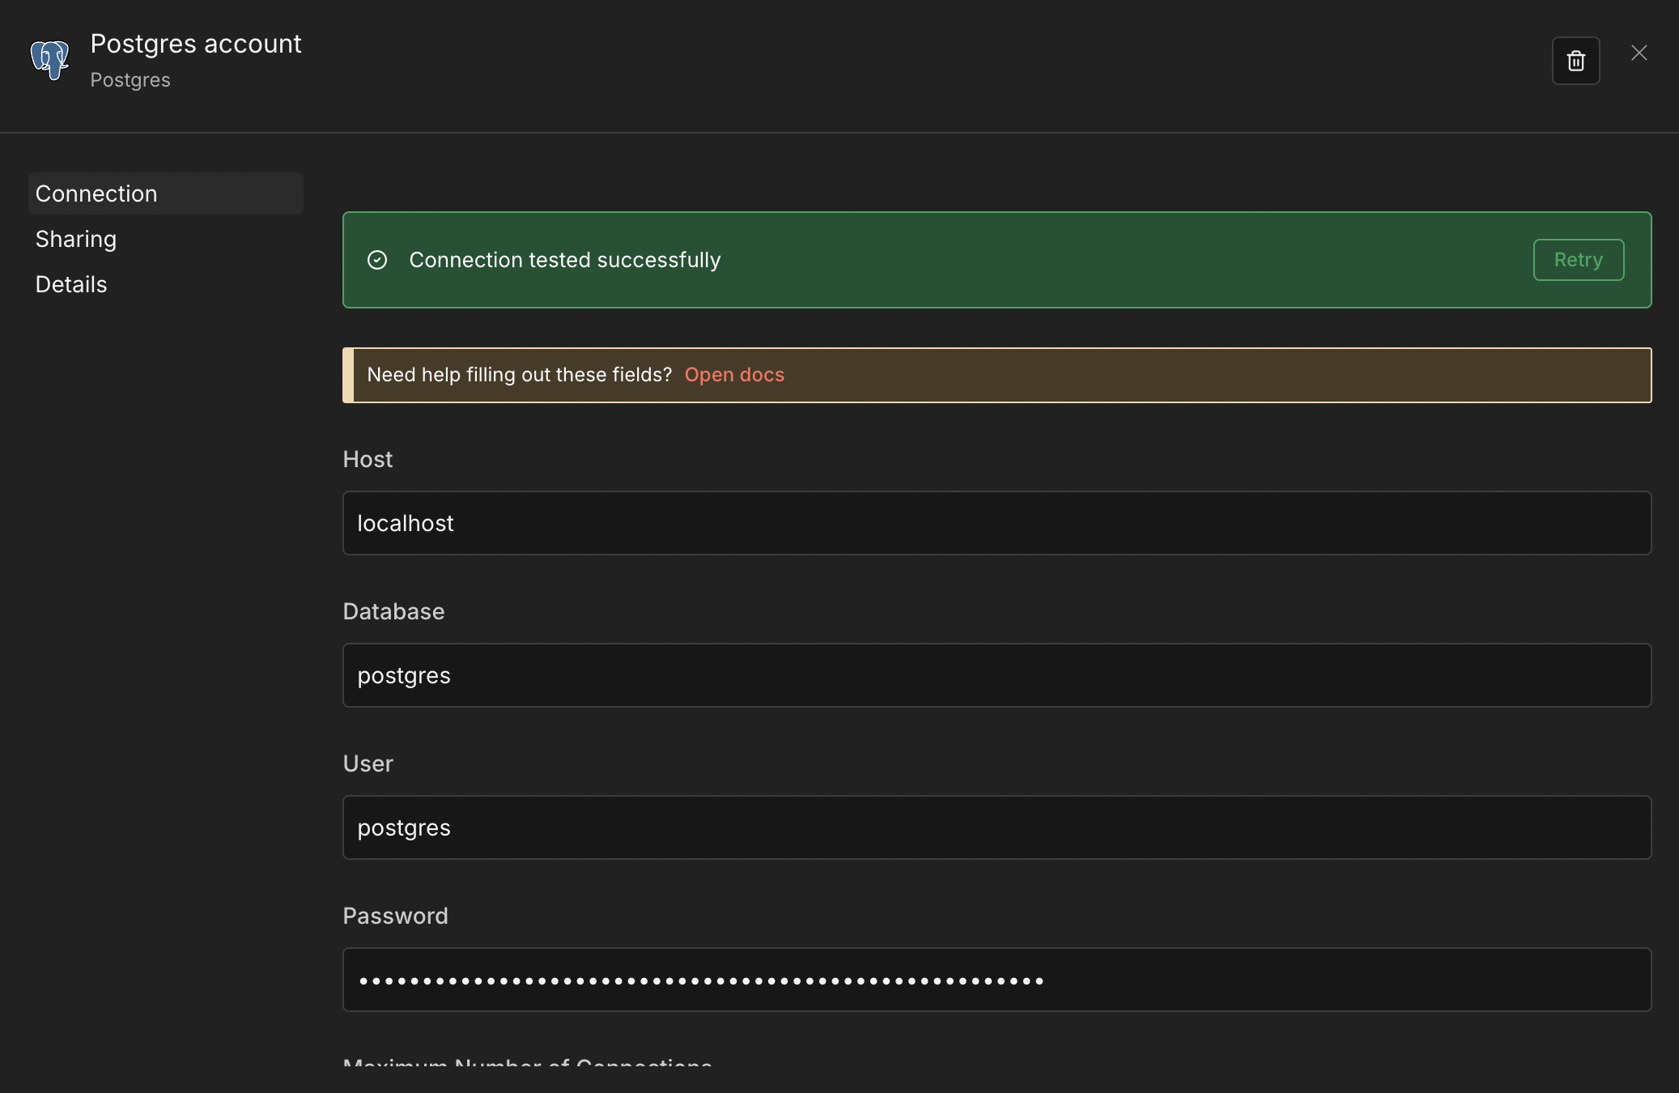Click the Postgres subtitle under title
1679x1093 pixels.
pos(130,80)
